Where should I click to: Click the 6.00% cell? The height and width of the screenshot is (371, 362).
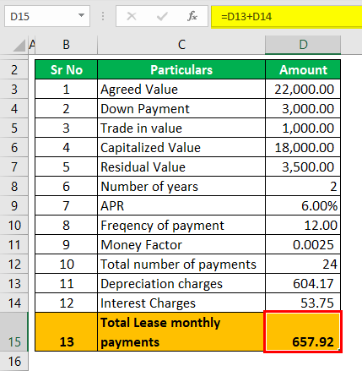coord(303,205)
